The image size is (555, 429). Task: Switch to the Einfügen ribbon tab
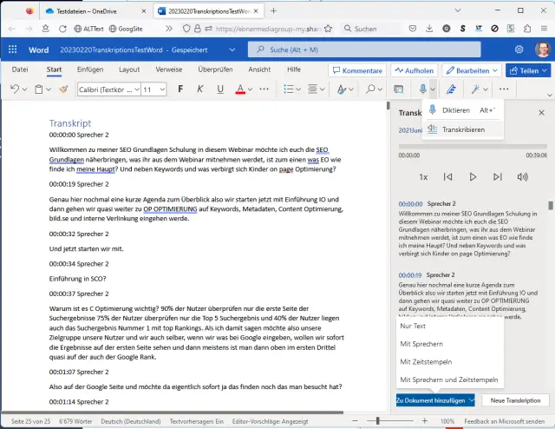pos(90,69)
